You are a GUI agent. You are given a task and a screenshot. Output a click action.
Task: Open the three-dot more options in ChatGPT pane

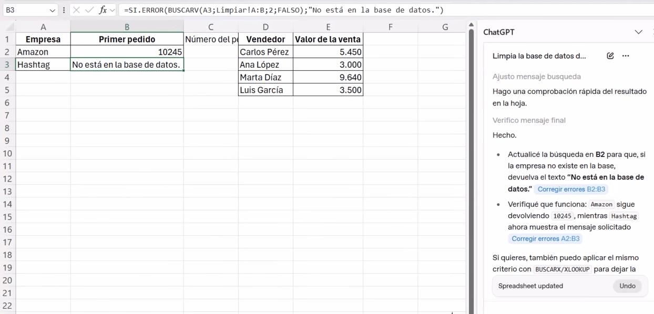pos(626,56)
